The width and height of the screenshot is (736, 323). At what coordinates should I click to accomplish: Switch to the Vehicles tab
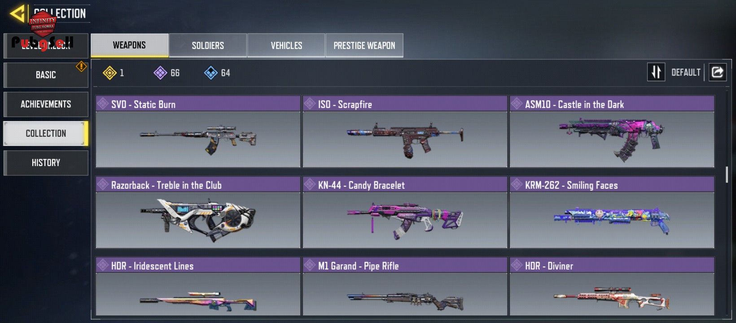click(x=286, y=45)
